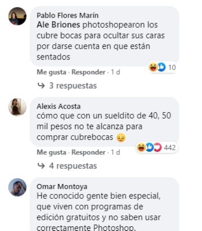Click the laughing reaction emoji on Pablo's comment
This screenshot has height=231, width=202.
click(153, 67)
